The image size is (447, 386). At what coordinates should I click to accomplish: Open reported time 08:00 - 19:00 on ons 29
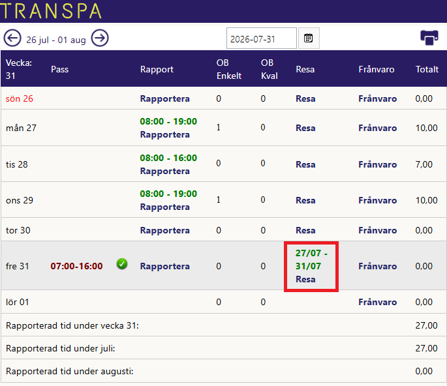tap(168, 194)
